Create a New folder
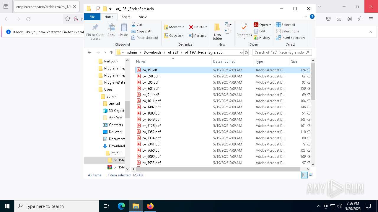The width and height of the screenshot is (378, 212). tap(217, 32)
